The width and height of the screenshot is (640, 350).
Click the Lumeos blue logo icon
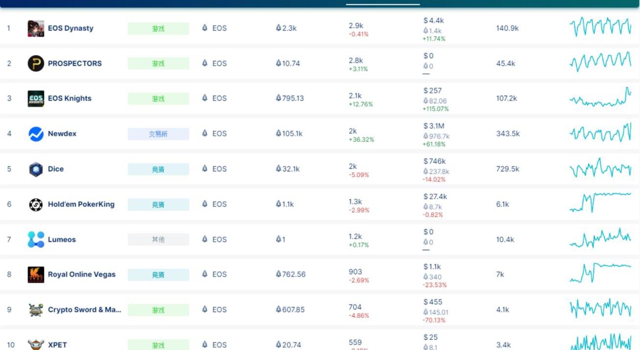(36, 240)
